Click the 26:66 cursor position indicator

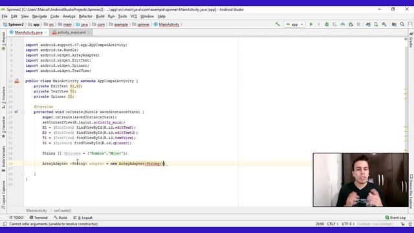[320, 224]
